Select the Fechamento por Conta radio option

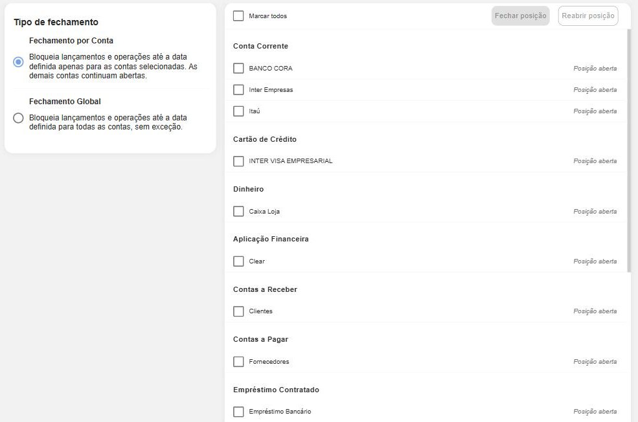coord(18,61)
